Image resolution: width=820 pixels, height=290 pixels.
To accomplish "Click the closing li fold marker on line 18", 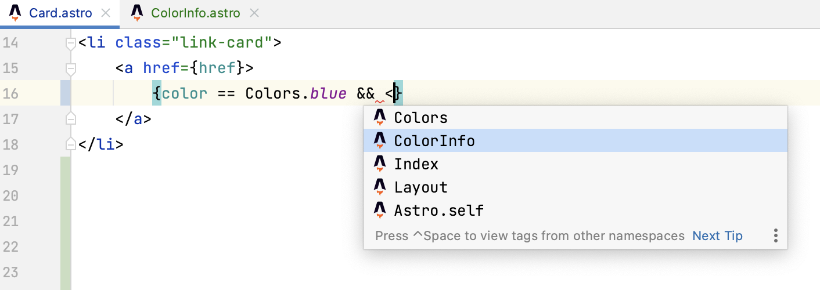I will 71,144.
